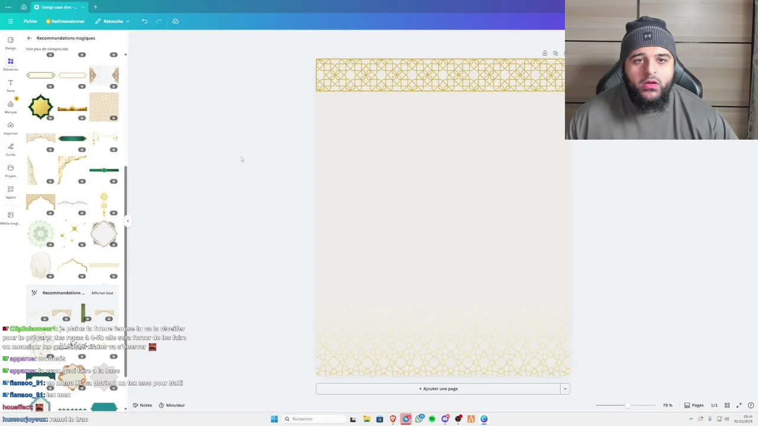Screen dimensions: 758x426
Task: Duplicate the page with the copy icon
Action: (x=555, y=53)
